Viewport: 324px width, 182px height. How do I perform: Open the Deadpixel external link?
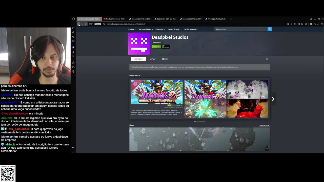pos(157,42)
